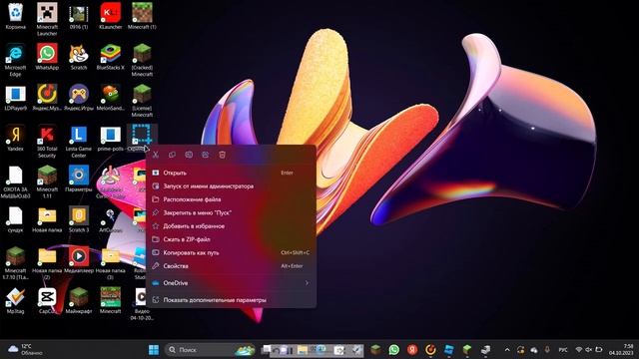Click the Delete trash icon in context menu
This screenshot has height=359, width=639.
(222, 155)
